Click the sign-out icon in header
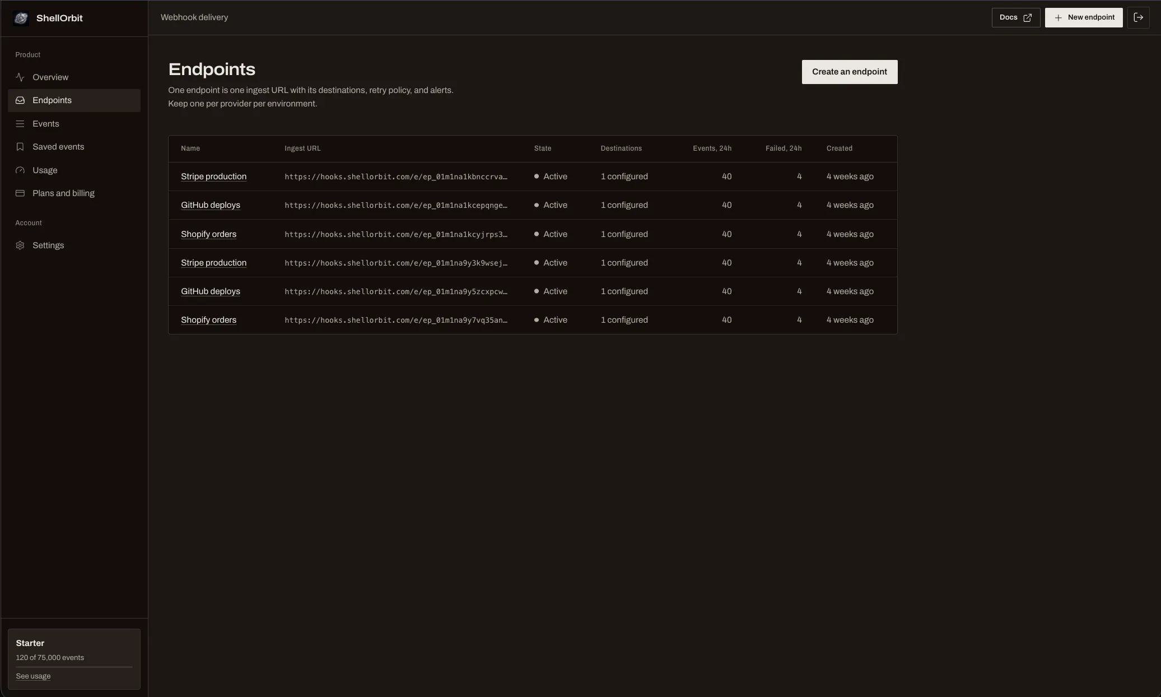This screenshot has height=697, width=1161. [1138, 17]
